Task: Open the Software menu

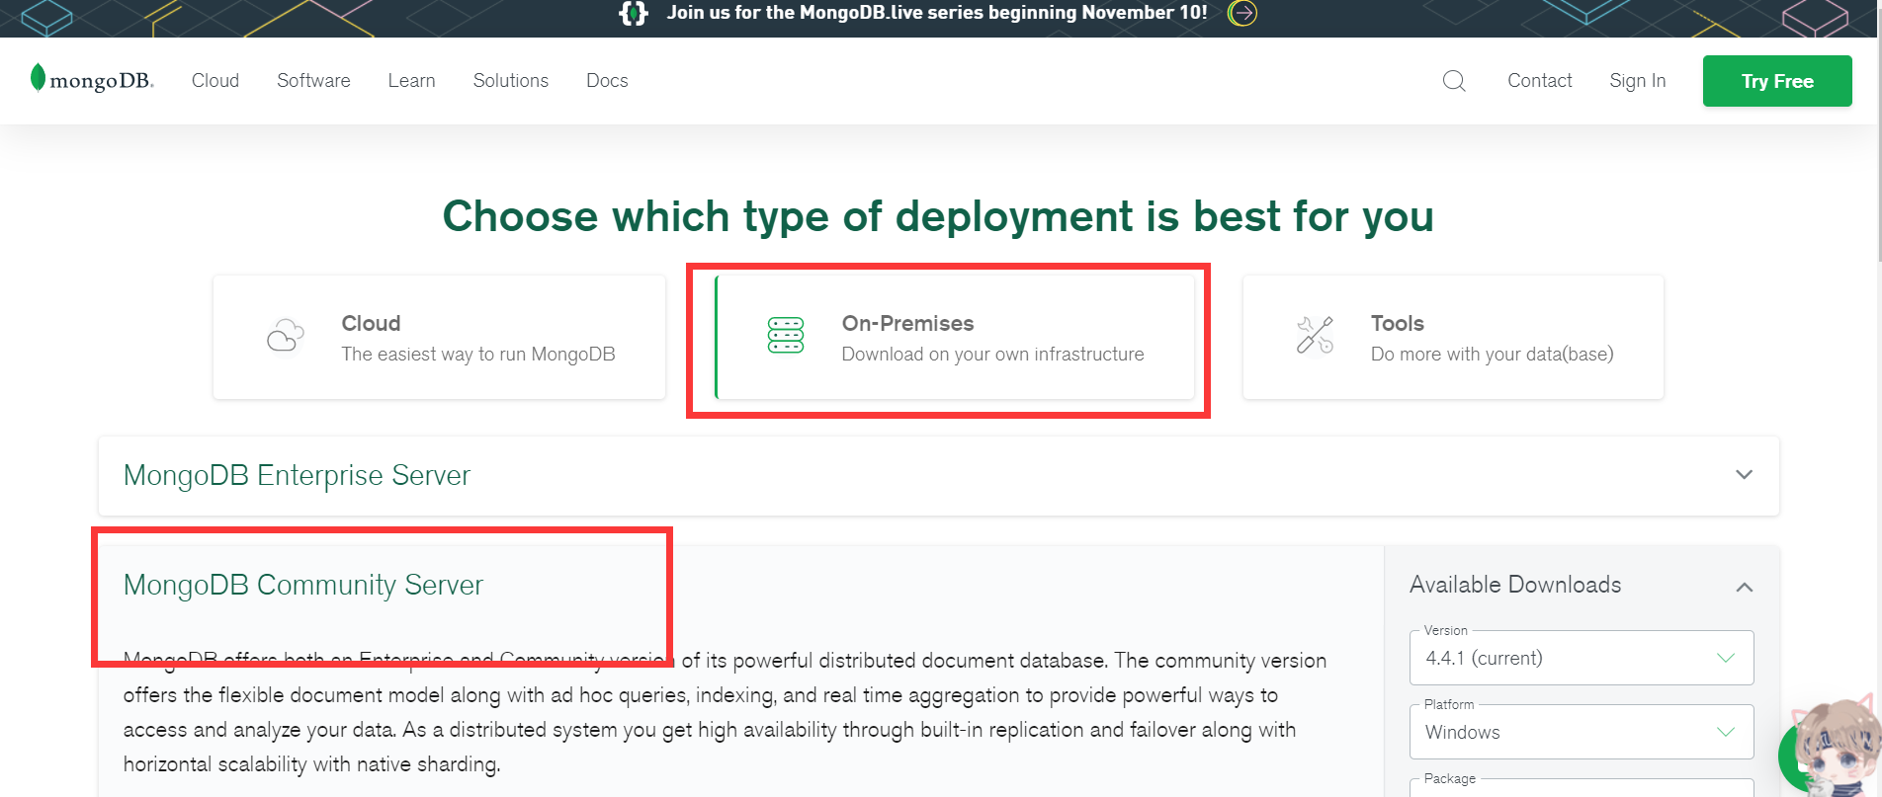Action: (313, 81)
